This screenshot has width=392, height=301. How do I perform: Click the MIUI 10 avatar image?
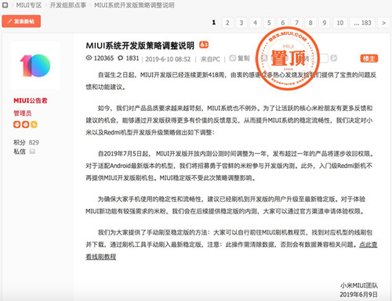pyautogui.click(x=35, y=66)
